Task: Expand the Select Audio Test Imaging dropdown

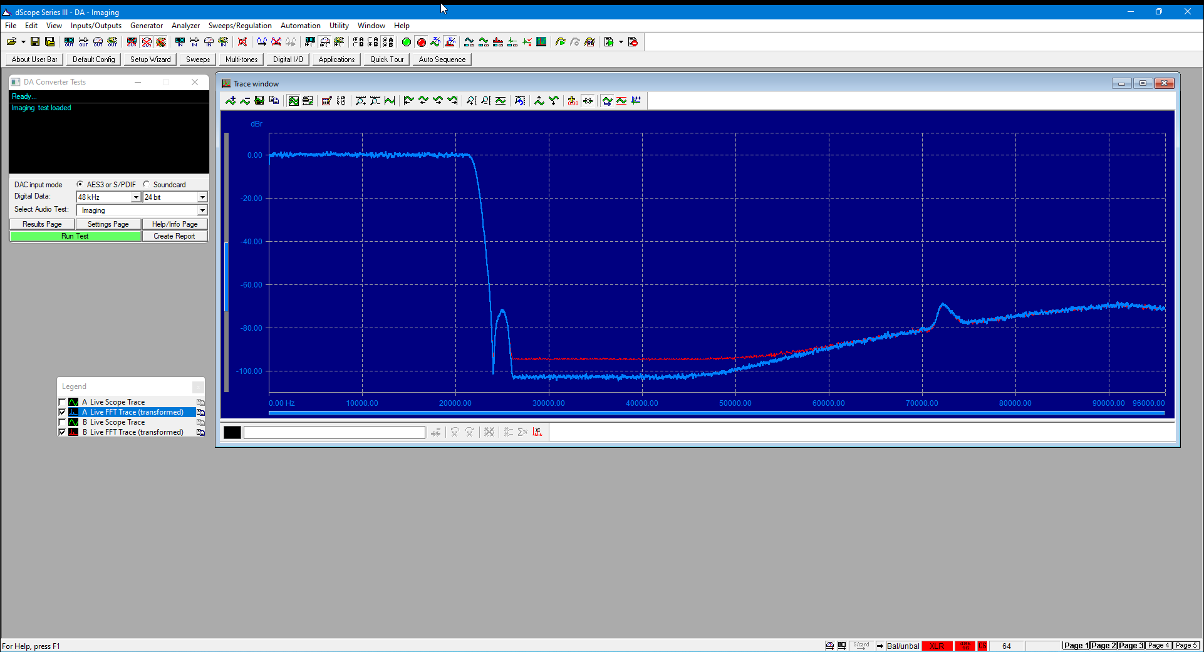Action: click(202, 210)
